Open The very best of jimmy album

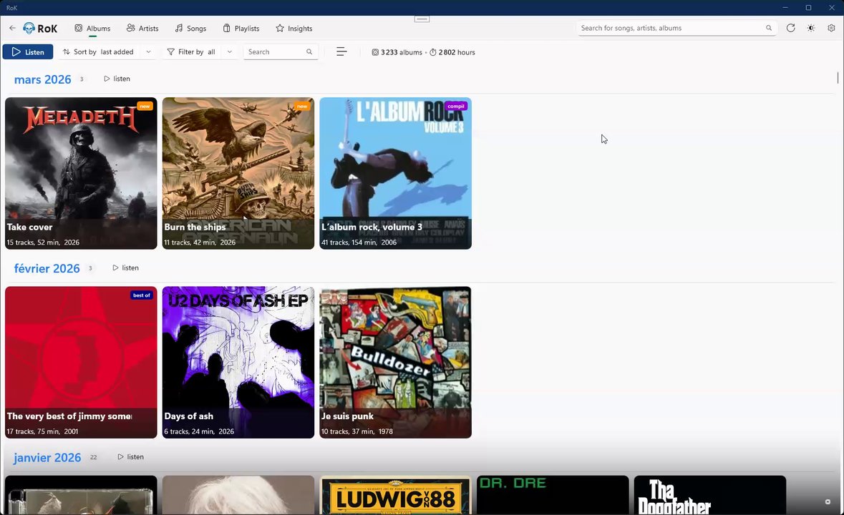tap(82, 363)
